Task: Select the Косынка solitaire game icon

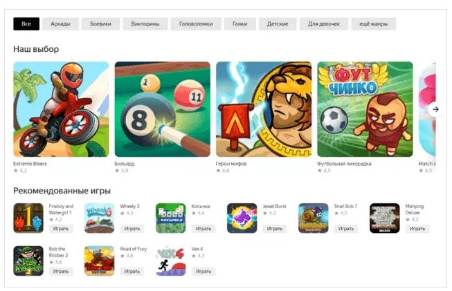Action: click(171, 218)
